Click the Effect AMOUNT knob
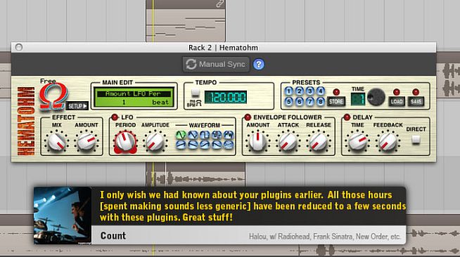 [87, 142]
